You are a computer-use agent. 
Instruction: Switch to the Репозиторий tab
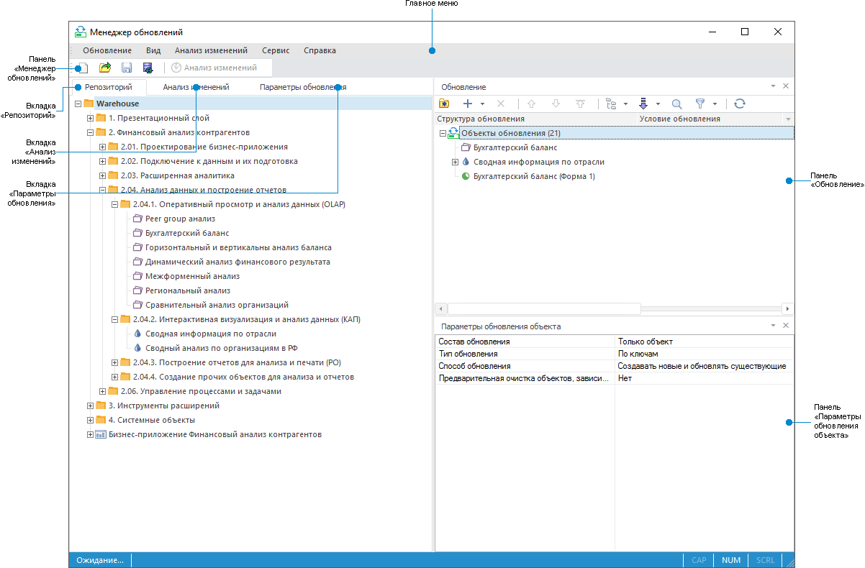click(x=108, y=87)
